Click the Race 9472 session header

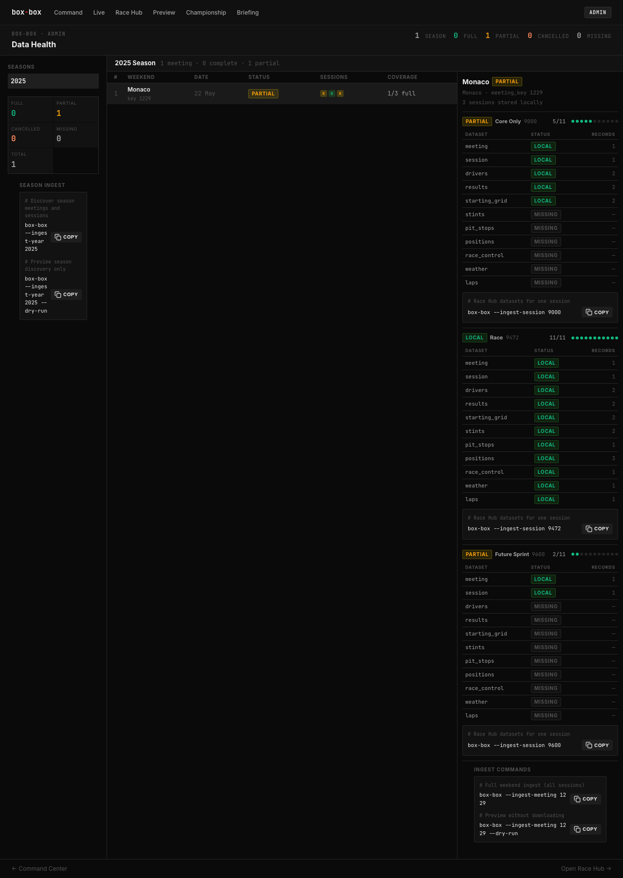(x=540, y=338)
